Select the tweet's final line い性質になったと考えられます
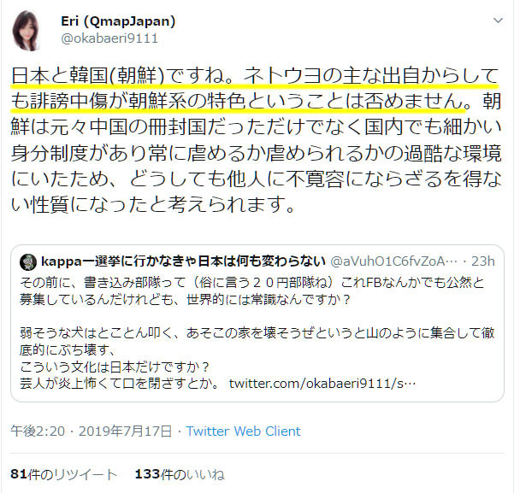The height and width of the screenshot is (493, 520). point(153,205)
